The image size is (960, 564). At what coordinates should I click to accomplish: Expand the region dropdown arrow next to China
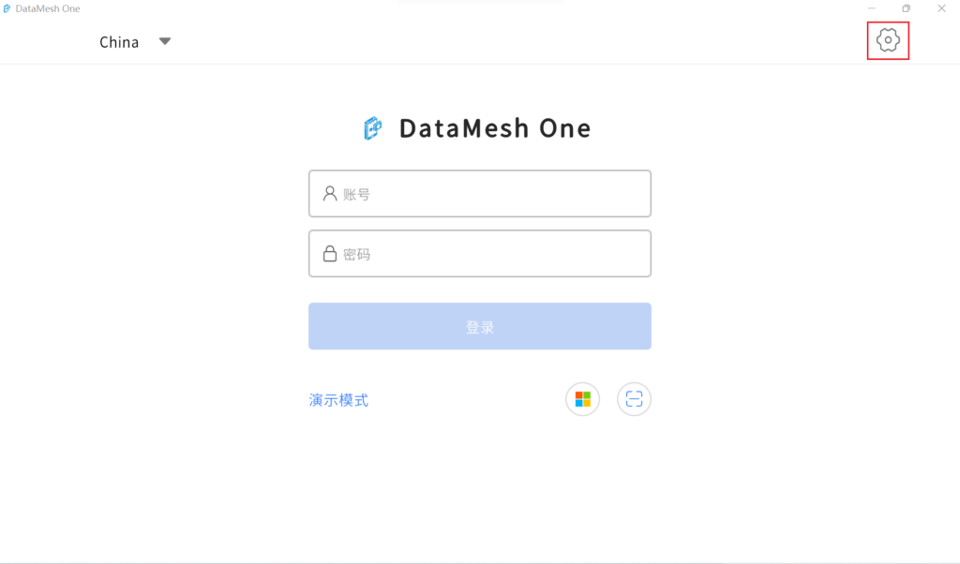coord(165,41)
